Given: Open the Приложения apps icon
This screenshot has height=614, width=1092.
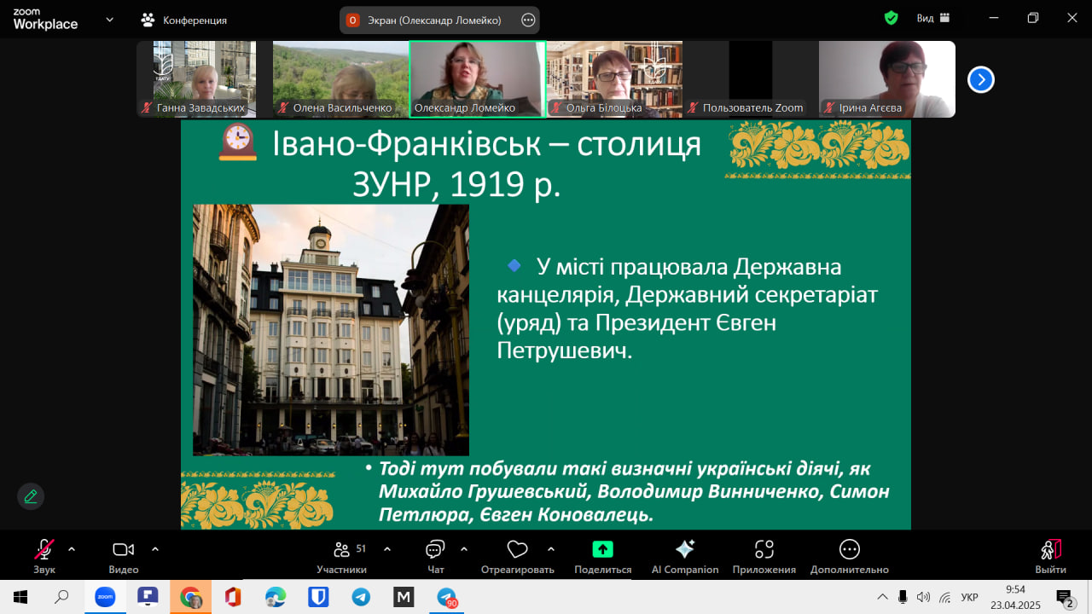Looking at the screenshot, I should [x=764, y=556].
